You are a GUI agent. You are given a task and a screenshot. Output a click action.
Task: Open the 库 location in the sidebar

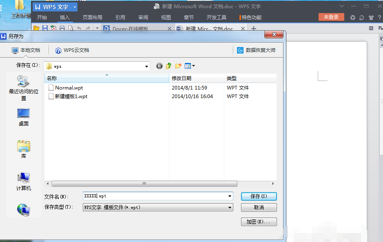(x=23, y=148)
